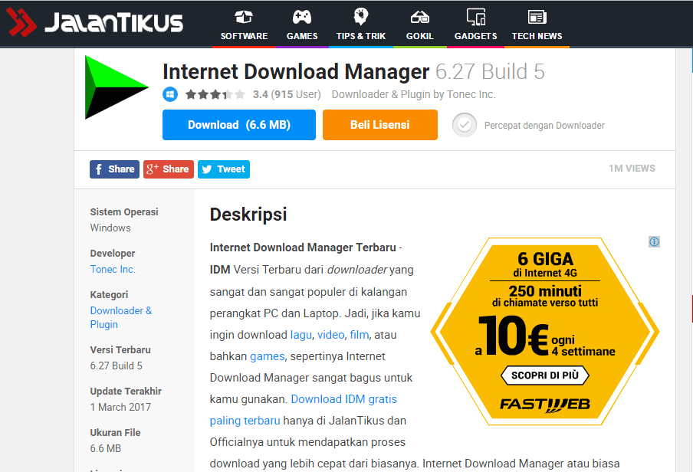Open the Games controller icon
This screenshot has width=693, height=472.
tap(302, 18)
